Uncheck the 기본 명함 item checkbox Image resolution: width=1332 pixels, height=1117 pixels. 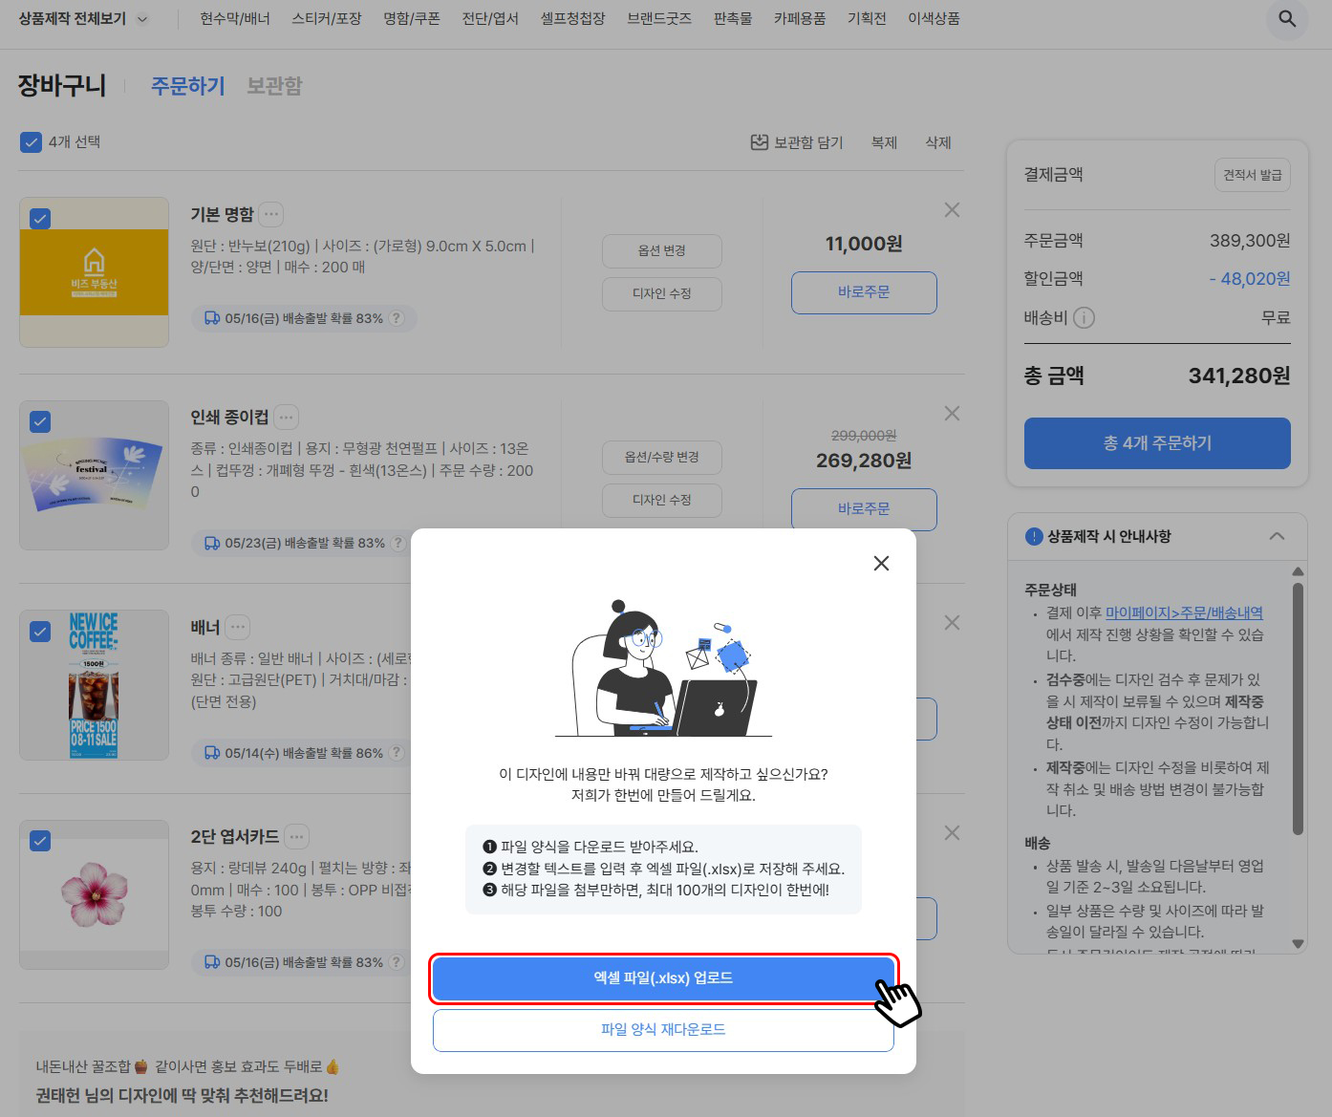(39, 218)
